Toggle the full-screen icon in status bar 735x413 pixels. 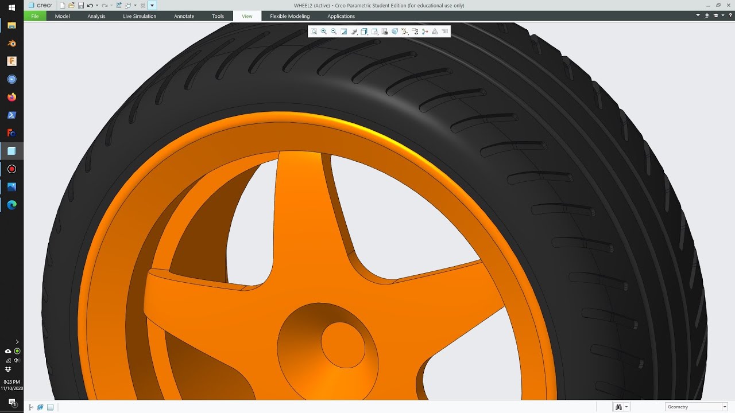[x=51, y=407]
